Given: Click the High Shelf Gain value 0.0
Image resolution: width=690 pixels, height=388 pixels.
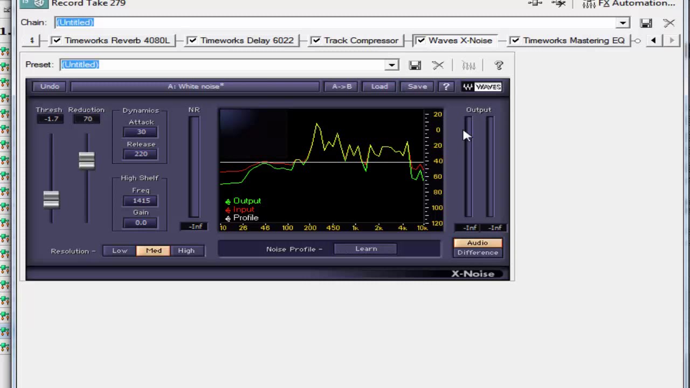Looking at the screenshot, I should (141, 223).
